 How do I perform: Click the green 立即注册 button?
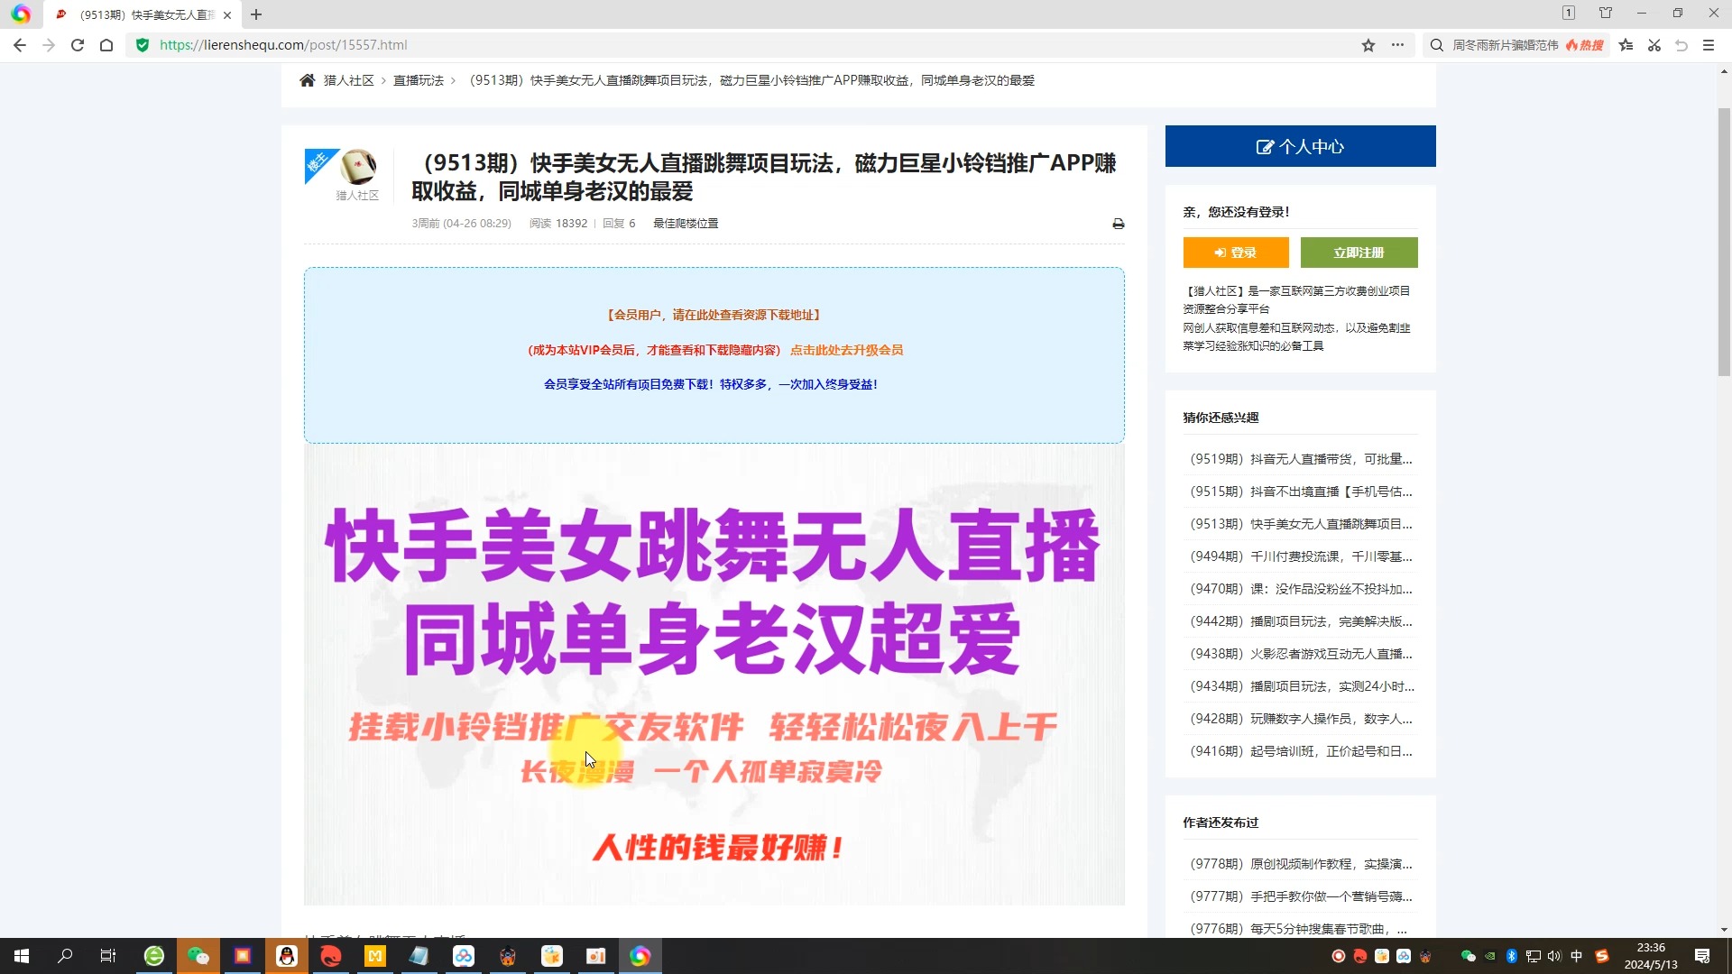(1359, 253)
